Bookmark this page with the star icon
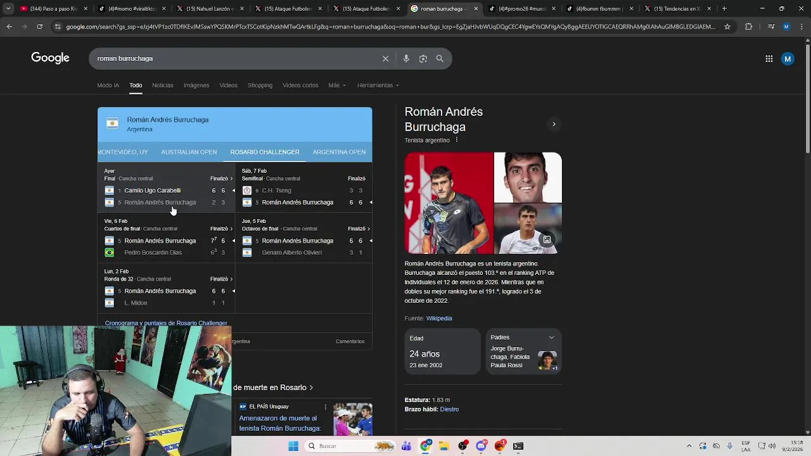The image size is (811, 456). click(x=727, y=27)
